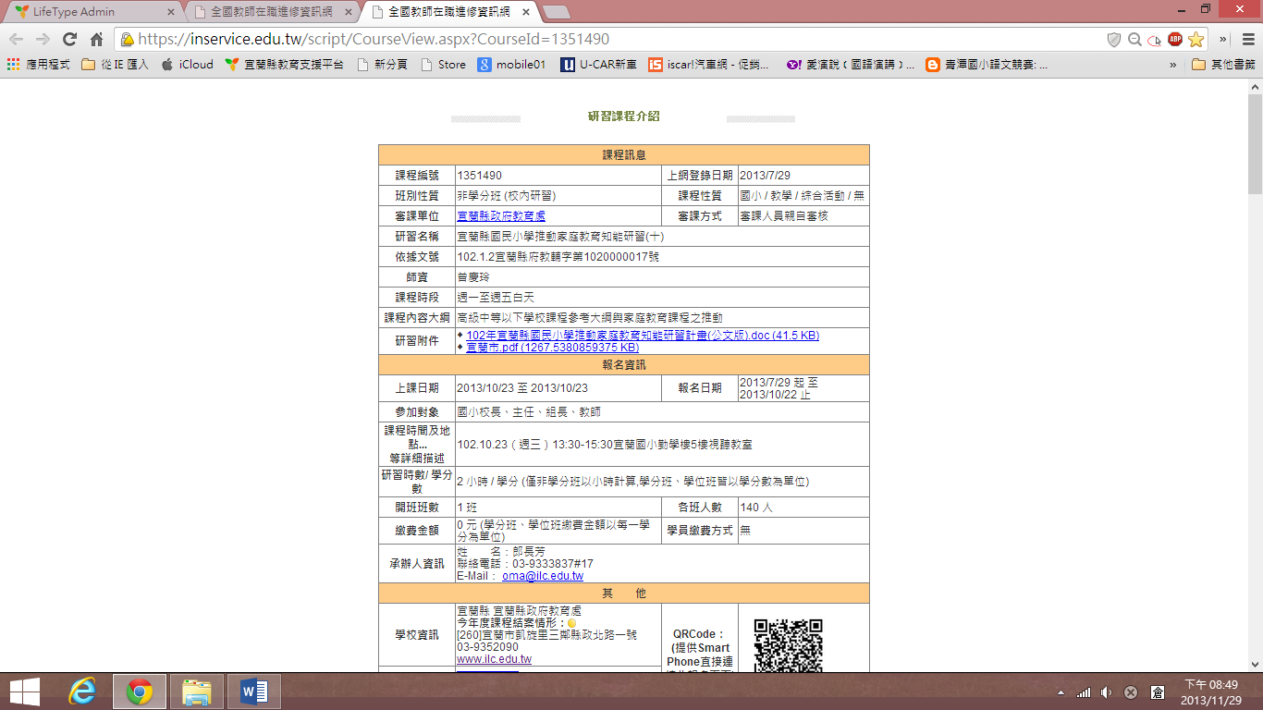Click the zoom magnifier icon in address bar

coord(1134,40)
